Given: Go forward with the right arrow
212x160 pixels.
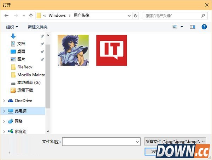Looking at the screenshot, I should [16, 16].
